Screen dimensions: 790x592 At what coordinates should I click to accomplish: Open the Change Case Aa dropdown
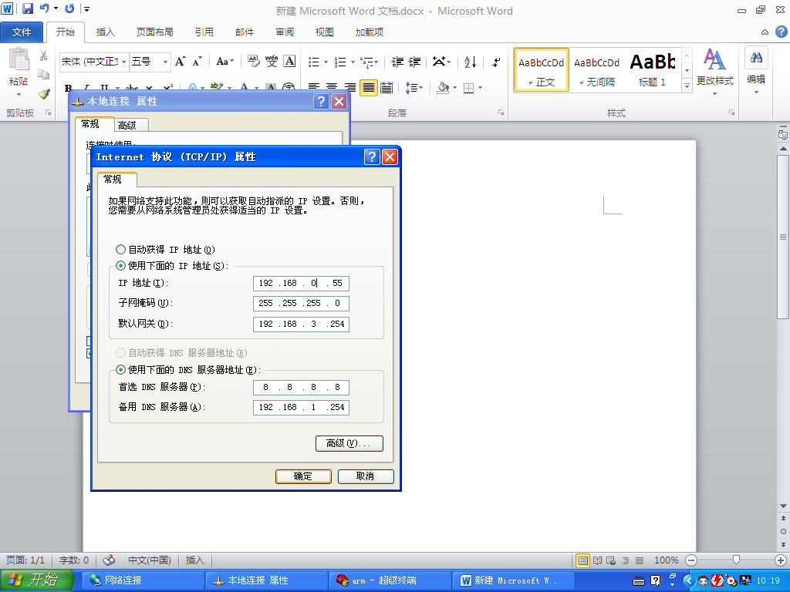[x=225, y=62]
